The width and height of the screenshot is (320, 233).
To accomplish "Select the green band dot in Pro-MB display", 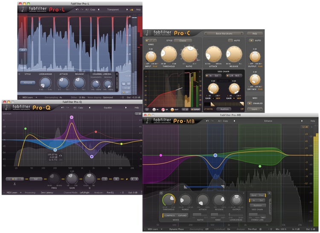I will tap(260, 166).
